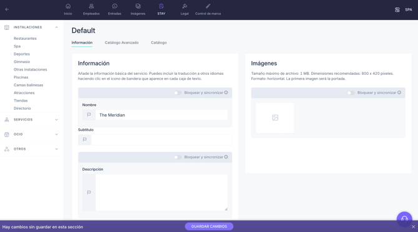418x232 pixels.
Task: Open Piscinas in the sidebar
Action: click(21, 77)
